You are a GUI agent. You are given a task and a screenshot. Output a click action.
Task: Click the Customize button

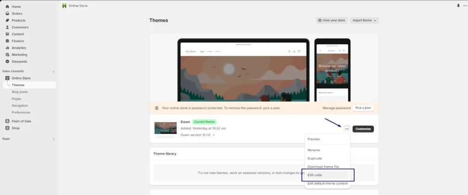coord(363,129)
